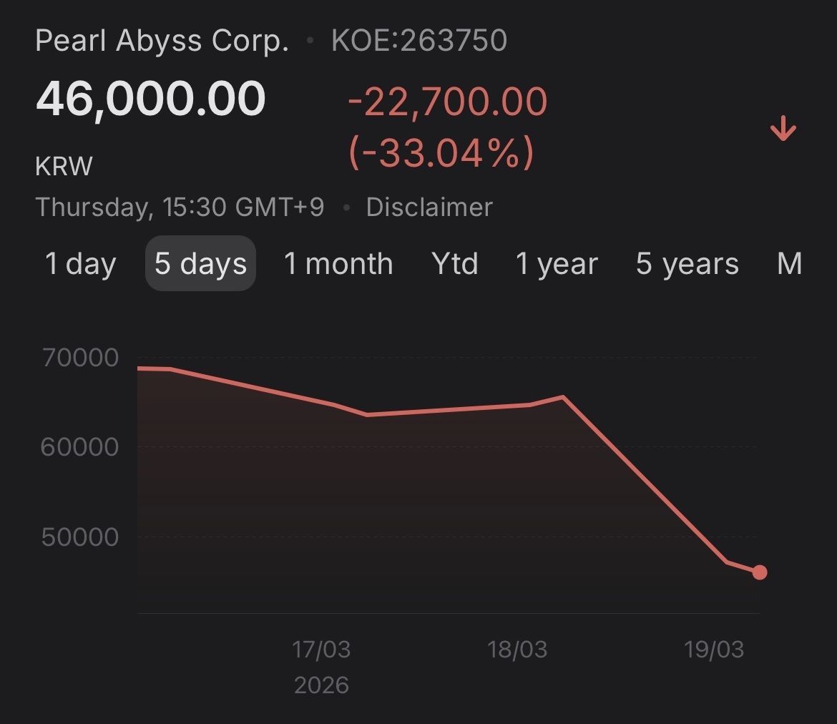Show the 1 year chart range
This screenshot has width=837, height=724.
click(557, 264)
